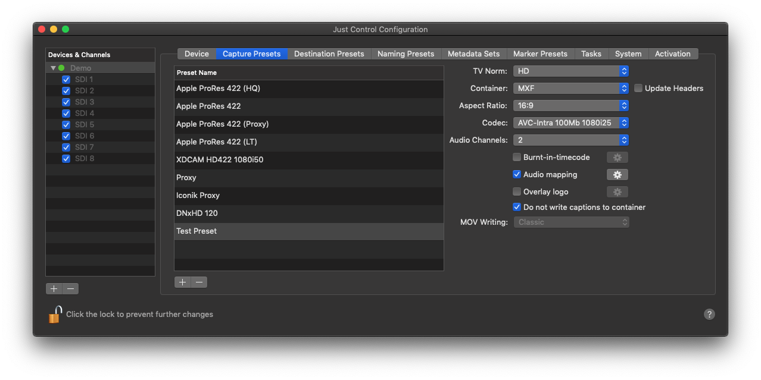761x380 pixels.
Task: Open the Naming Presets tab
Action: tap(406, 54)
